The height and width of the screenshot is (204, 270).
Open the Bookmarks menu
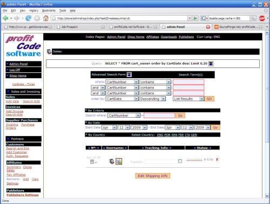click(49, 11)
